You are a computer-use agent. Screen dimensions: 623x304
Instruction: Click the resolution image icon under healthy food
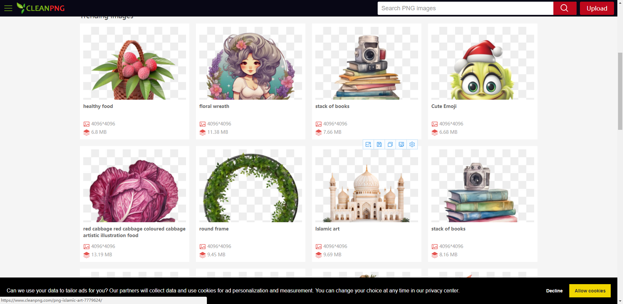coord(87,124)
